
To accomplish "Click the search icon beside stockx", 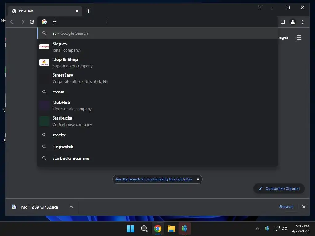I will [x=44, y=135].
